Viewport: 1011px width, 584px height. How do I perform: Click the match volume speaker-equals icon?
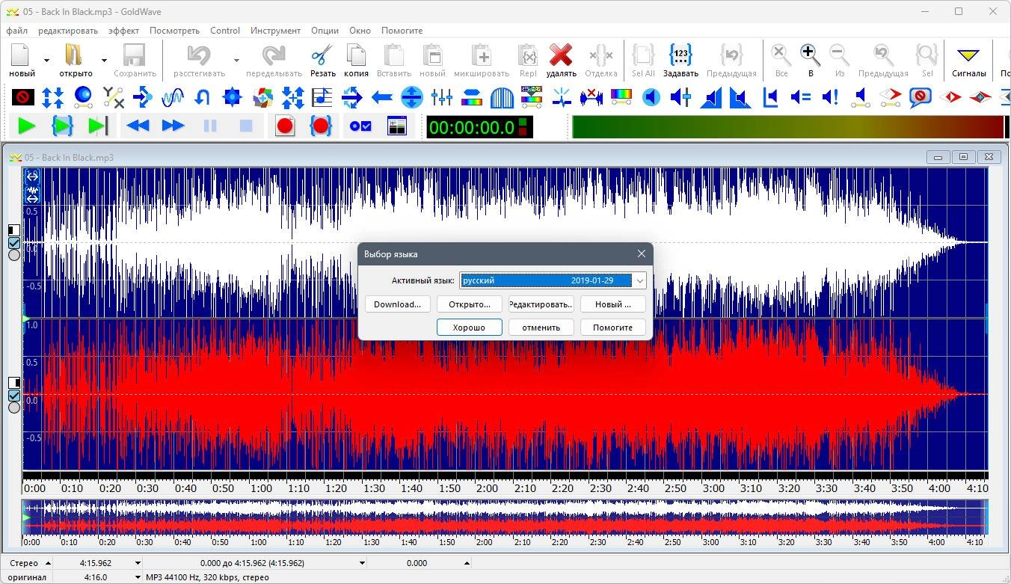pyautogui.click(x=801, y=97)
